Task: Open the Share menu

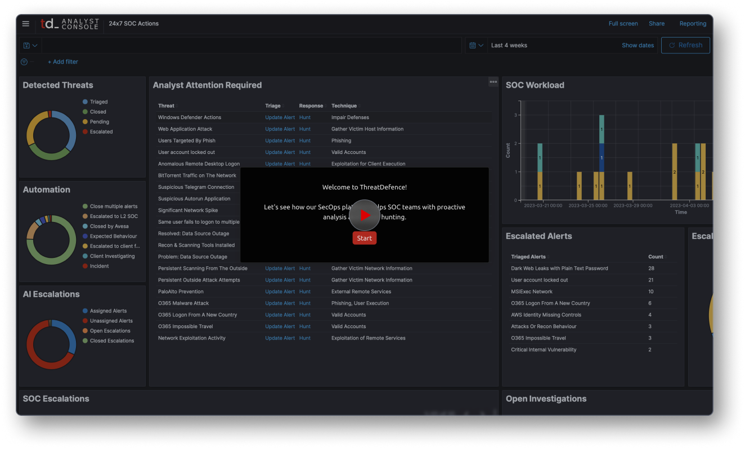Action: tap(656, 24)
